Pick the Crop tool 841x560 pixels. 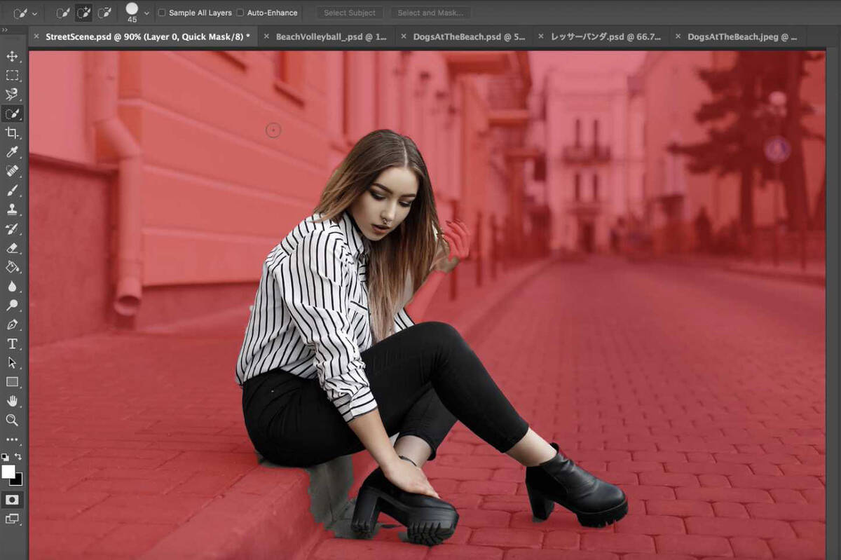[x=12, y=132]
